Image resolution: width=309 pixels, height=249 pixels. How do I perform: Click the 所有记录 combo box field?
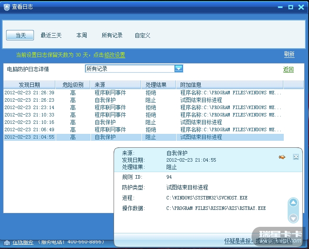[134, 69]
